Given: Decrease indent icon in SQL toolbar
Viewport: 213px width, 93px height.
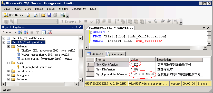Looking at the screenshot, I should pos(163,22).
